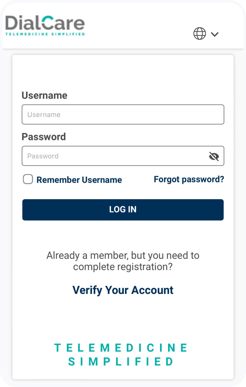
Task: Open the Forgot password link
Action: click(x=189, y=179)
